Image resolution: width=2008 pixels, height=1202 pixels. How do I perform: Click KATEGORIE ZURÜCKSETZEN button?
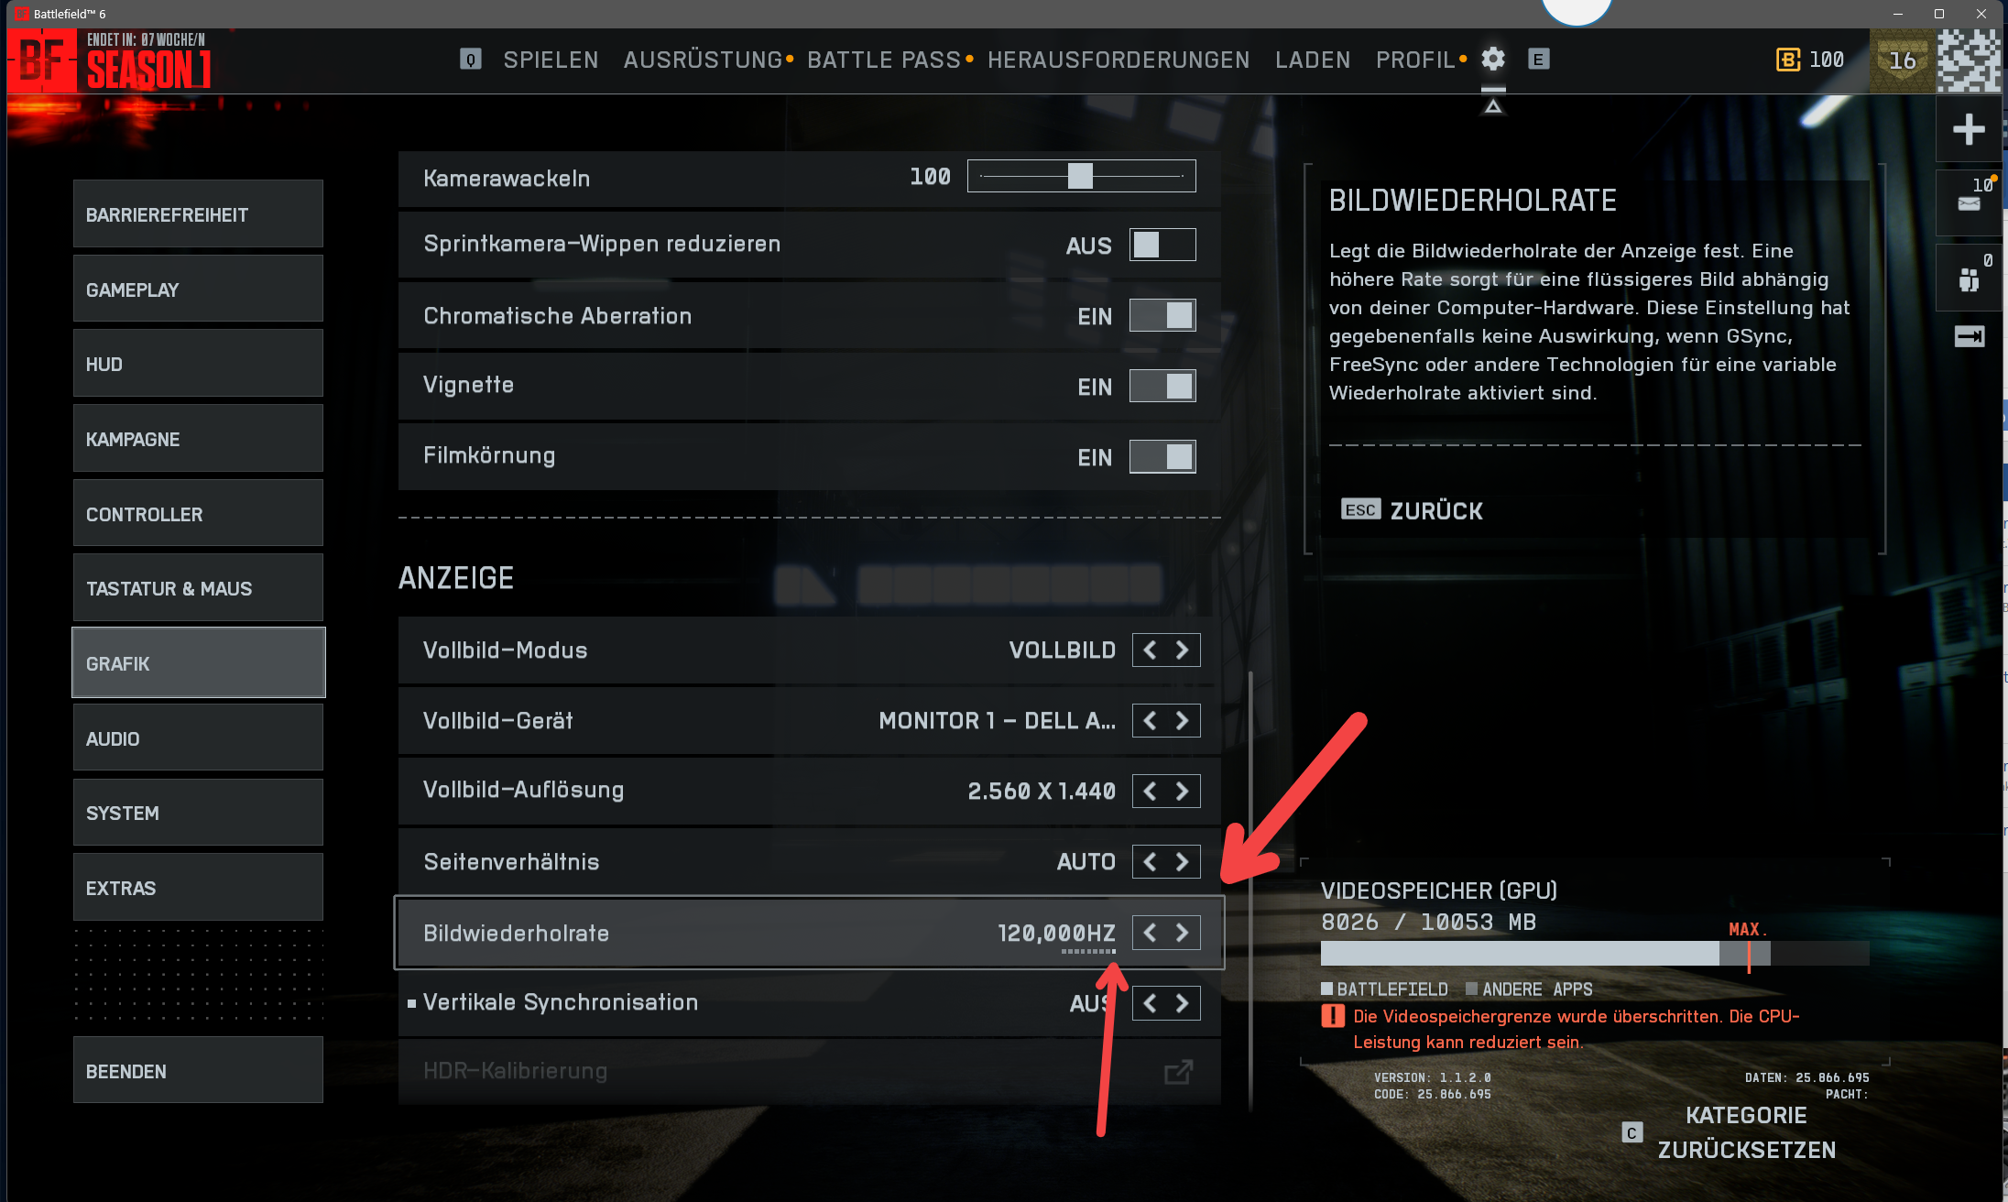coord(1747,1132)
